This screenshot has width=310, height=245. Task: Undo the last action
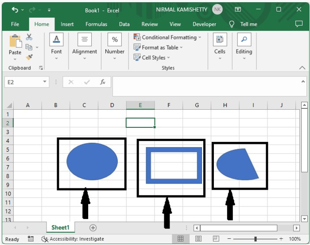15,10
